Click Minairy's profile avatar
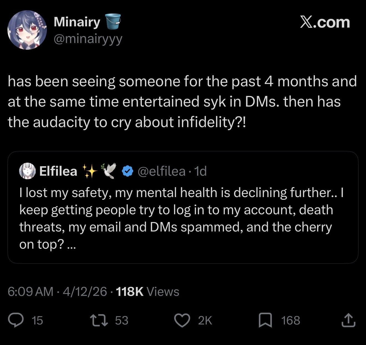Image resolution: width=366 pixels, height=345 pixels. 27,30
